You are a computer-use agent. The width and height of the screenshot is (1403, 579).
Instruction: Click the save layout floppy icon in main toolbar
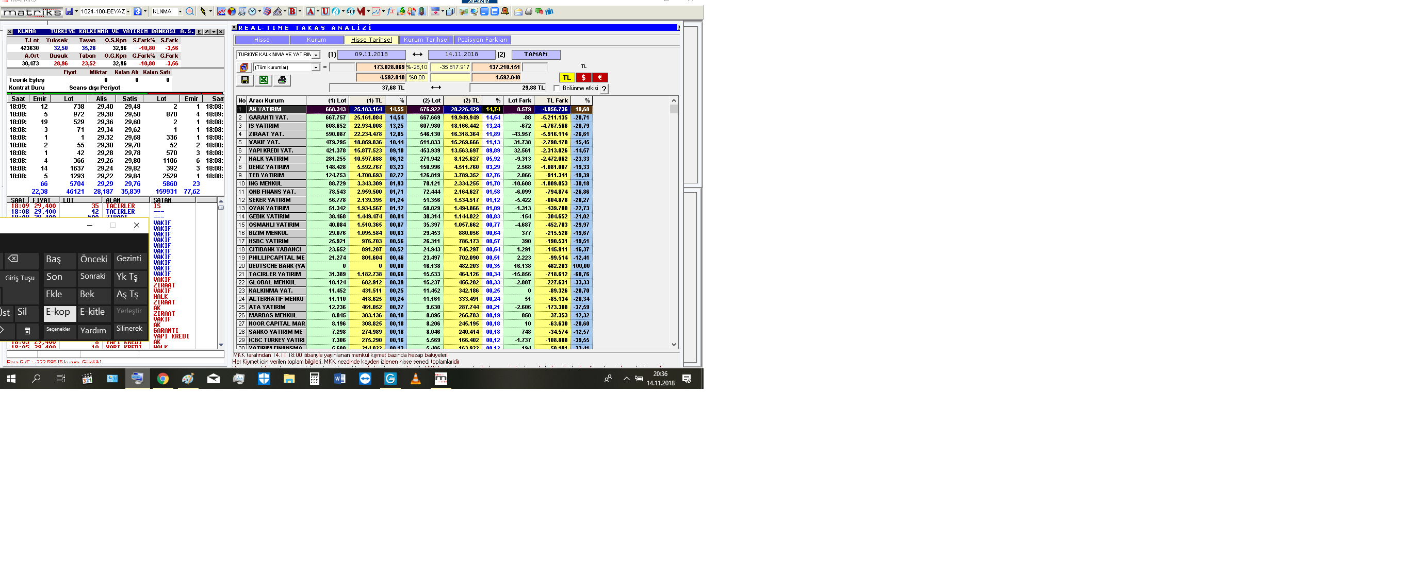[x=69, y=11]
